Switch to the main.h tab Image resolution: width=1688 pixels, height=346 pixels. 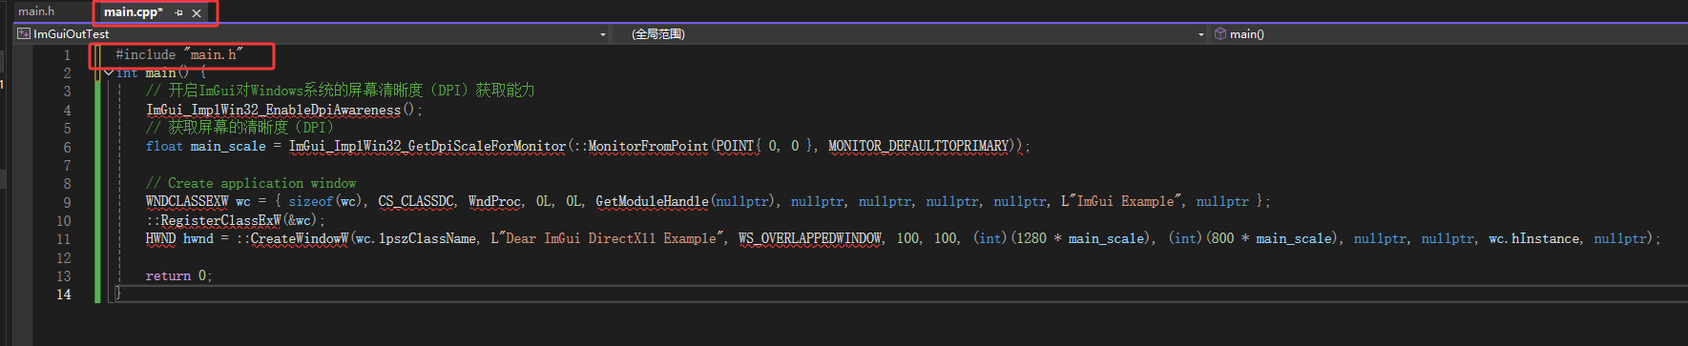(x=36, y=11)
